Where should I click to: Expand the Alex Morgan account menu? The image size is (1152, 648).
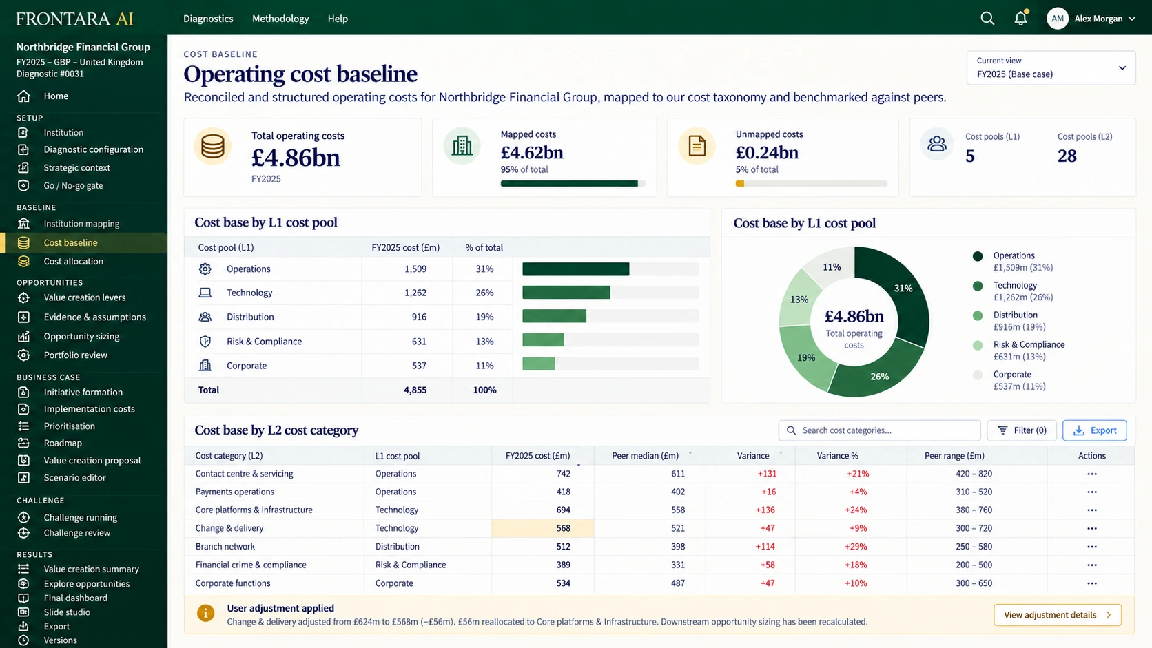(1091, 19)
